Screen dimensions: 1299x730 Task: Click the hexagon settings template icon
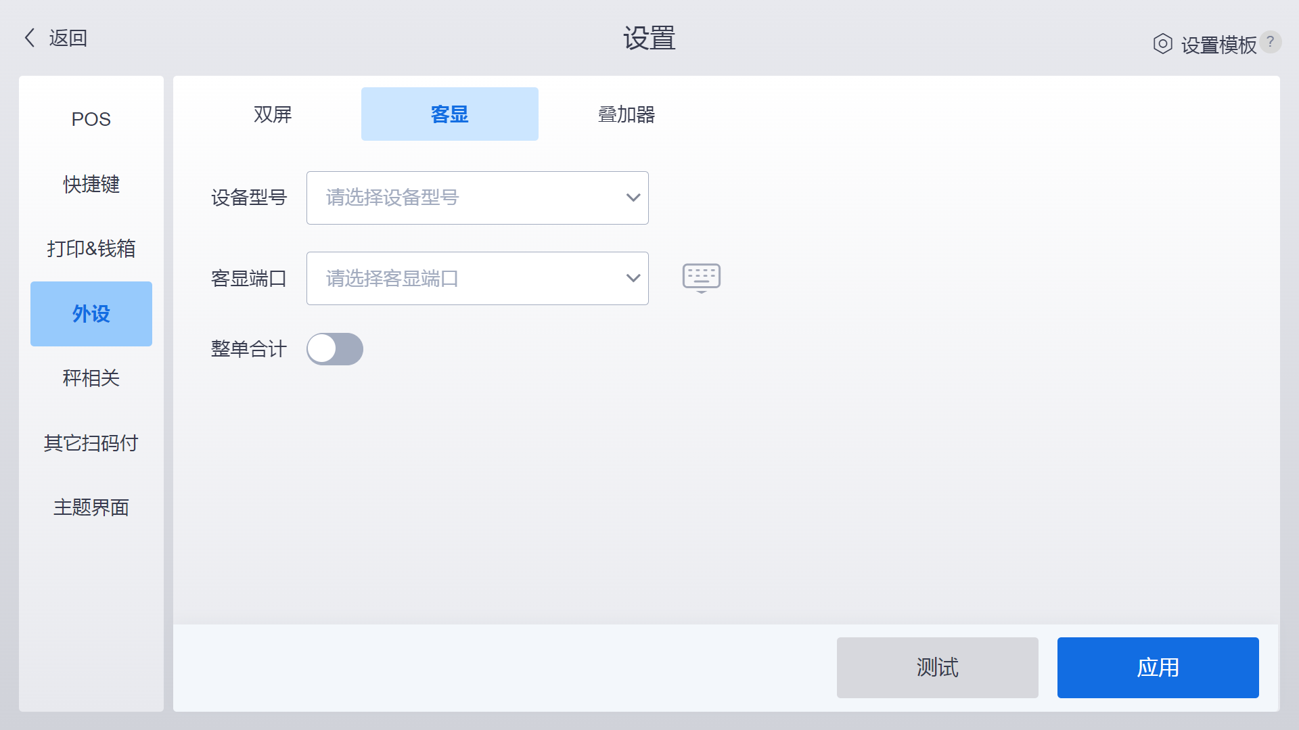pyautogui.click(x=1162, y=44)
